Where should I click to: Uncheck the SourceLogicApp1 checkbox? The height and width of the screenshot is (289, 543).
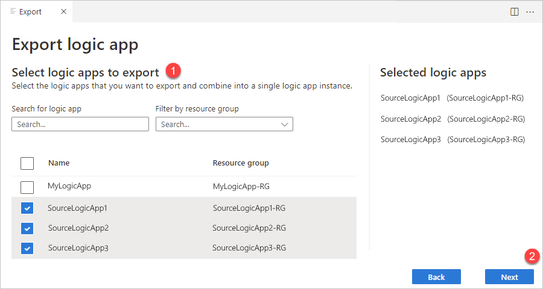(27, 208)
